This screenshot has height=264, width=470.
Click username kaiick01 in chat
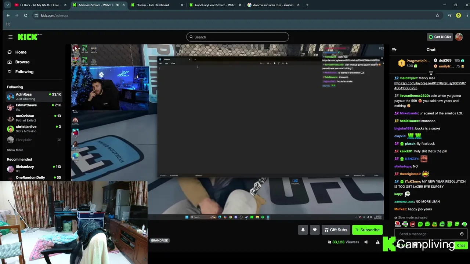[406, 151]
